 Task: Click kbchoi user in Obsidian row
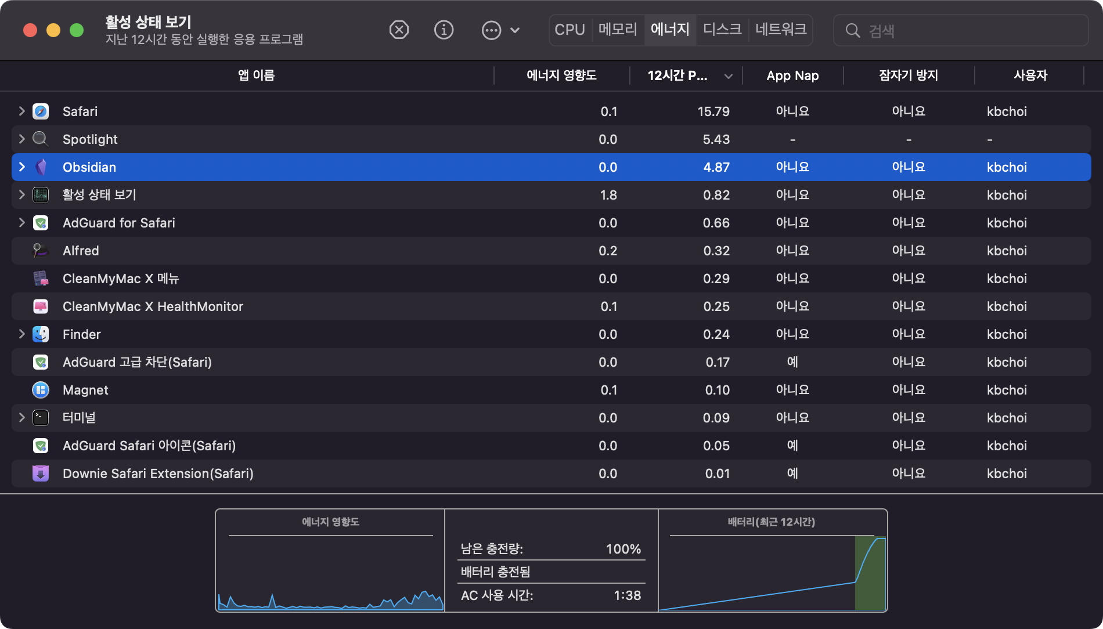pyautogui.click(x=1007, y=167)
